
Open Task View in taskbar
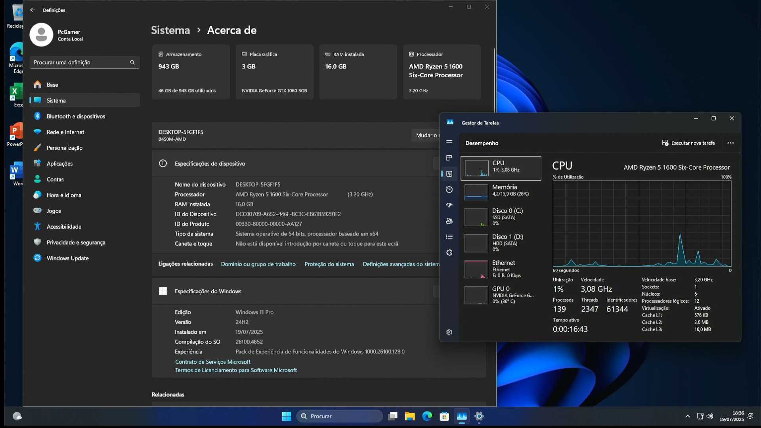pyautogui.click(x=393, y=416)
